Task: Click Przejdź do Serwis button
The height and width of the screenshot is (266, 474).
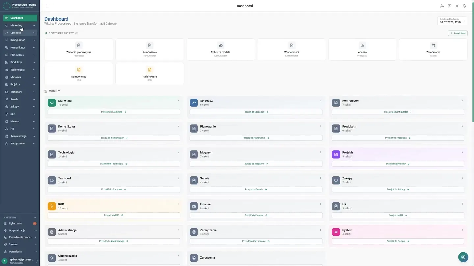Action: click(256, 189)
